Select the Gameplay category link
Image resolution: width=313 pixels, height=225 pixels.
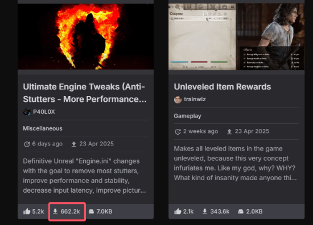click(x=187, y=116)
